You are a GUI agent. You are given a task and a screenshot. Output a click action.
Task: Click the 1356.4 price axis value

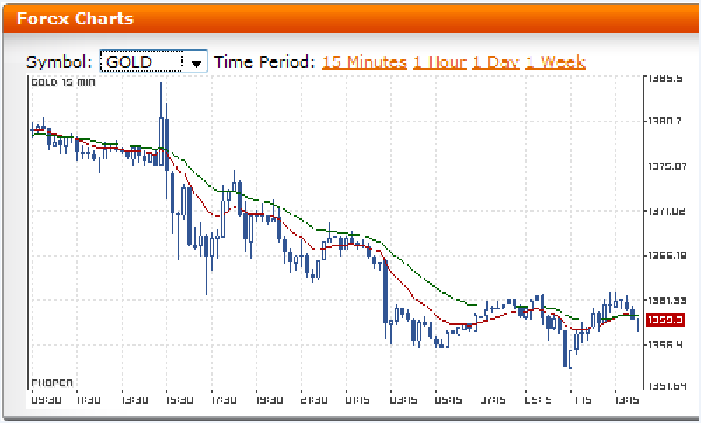click(665, 345)
